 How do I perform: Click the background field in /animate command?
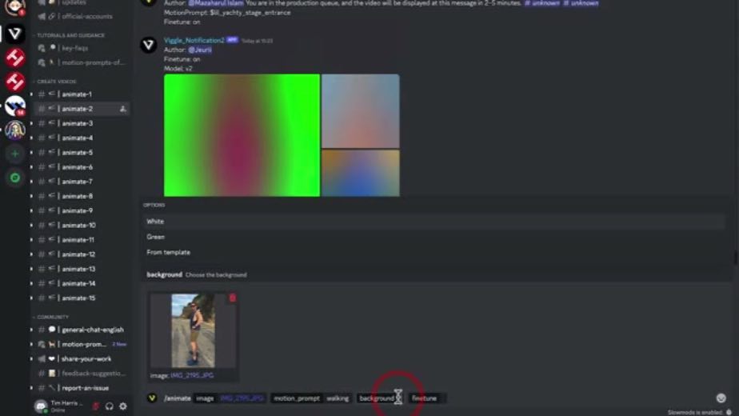(x=379, y=398)
